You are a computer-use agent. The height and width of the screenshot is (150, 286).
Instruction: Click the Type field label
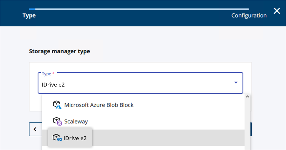click(46, 74)
